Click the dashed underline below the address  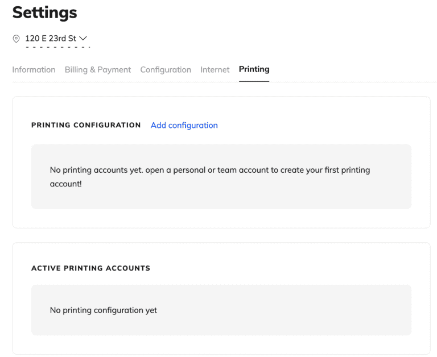tap(57, 47)
